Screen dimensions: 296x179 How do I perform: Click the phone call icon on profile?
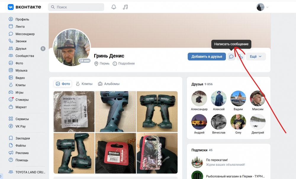(x=241, y=57)
